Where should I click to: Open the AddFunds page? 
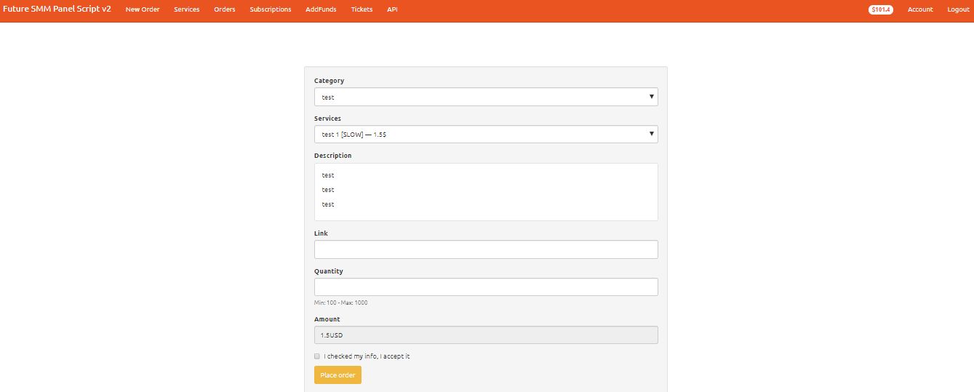pos(321,9)
